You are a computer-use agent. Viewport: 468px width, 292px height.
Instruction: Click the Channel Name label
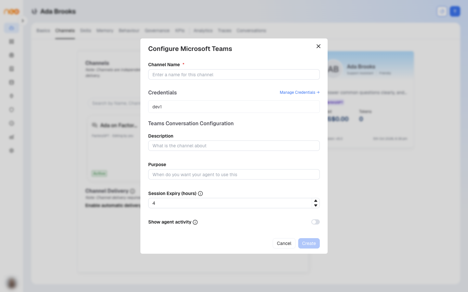pyautogui.click(x=164, y=65)
